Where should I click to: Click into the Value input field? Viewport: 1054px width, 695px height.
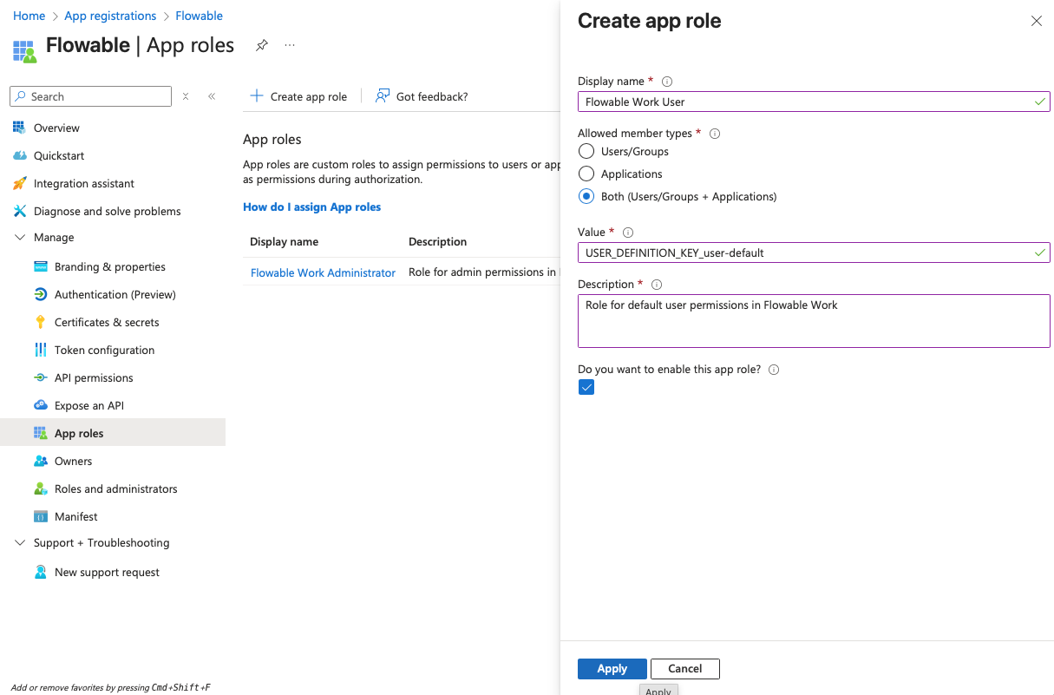(807, 252)
